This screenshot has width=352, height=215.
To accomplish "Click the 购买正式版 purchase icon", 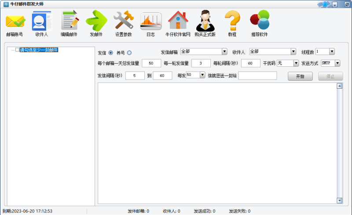I will click(x=205, y=21).
